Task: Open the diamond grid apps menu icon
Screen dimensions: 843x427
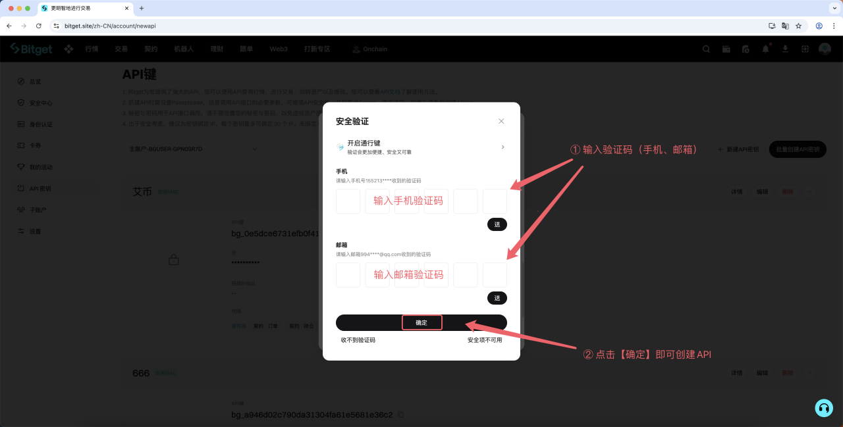Action: tap(68, 49)
